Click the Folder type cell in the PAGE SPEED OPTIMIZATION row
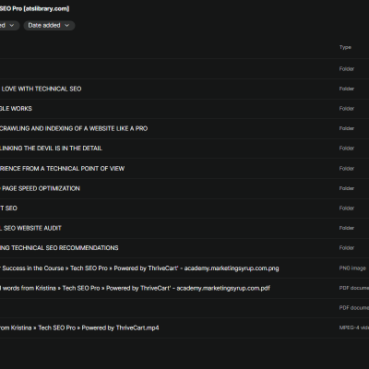The image size is (369, 369). click(x=347, y=188)
